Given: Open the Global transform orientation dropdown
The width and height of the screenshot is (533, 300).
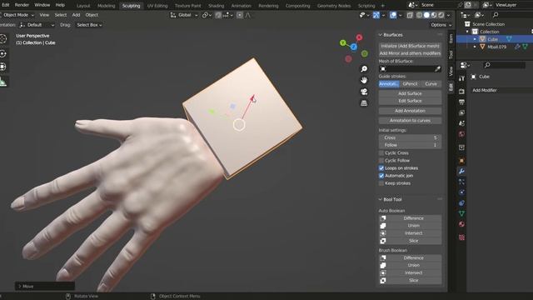Looking at the screenshot, I should click(x=184, y=15).
